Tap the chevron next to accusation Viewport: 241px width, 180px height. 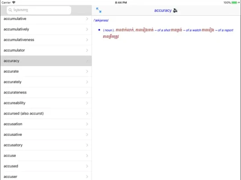coord(87,124)
